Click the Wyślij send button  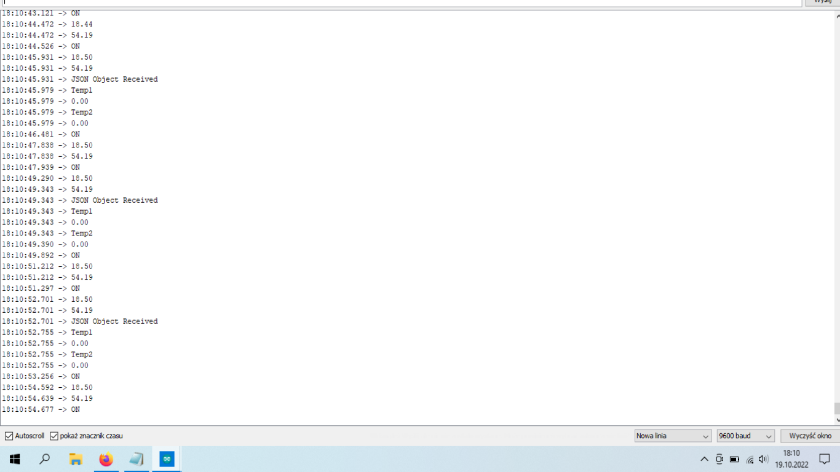click(822, 2)
